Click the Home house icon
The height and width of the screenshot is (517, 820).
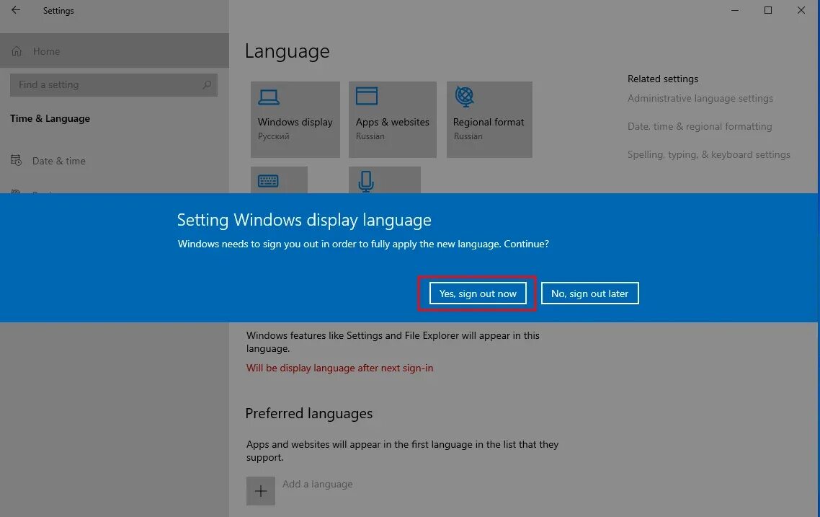(17, 50)
